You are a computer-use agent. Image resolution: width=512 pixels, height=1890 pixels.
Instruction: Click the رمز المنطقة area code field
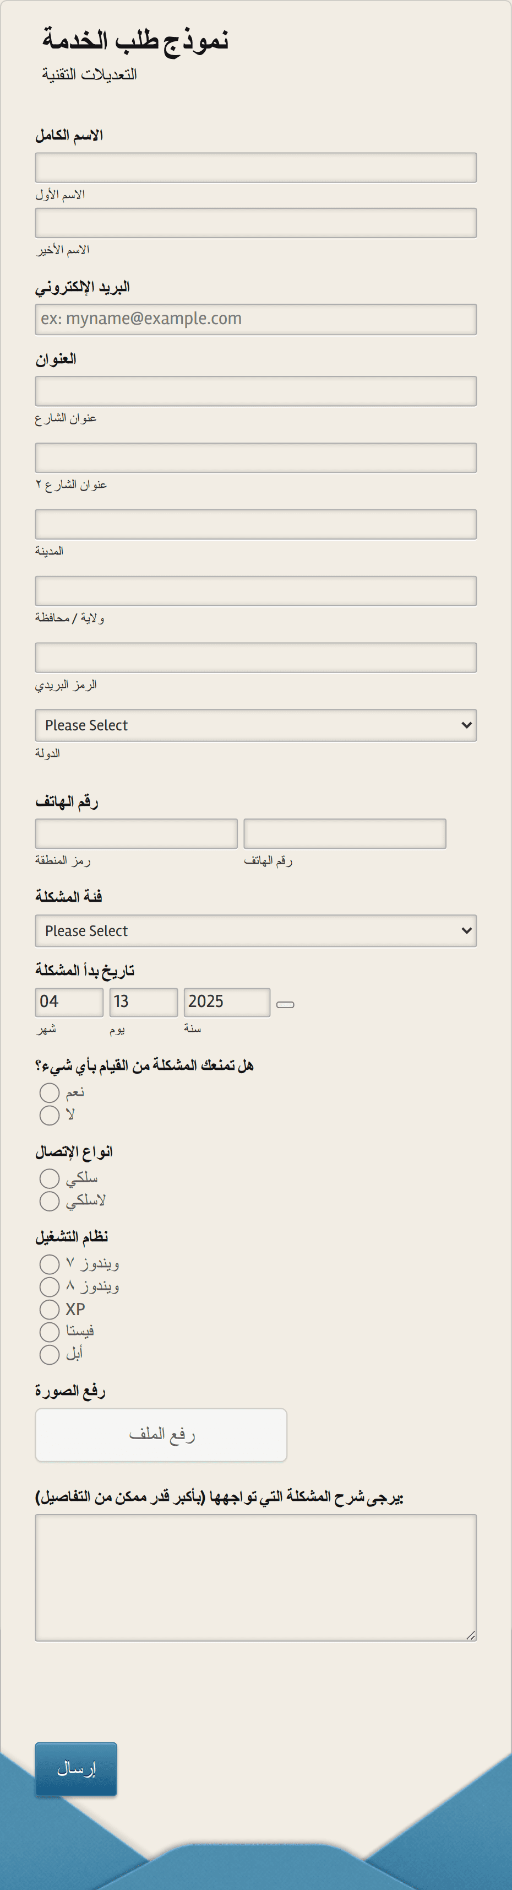pyautogui.click(x=136, y=833)
